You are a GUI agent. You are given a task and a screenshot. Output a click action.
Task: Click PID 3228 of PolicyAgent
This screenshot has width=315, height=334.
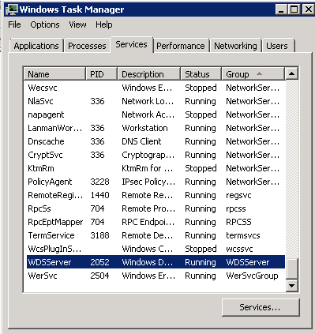pyautogui.click(x=99, y=182)
